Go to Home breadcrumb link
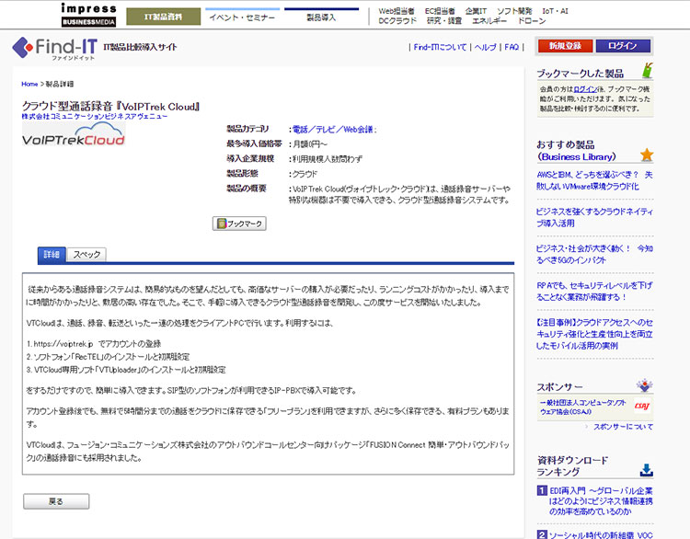690x539 pixels. pyautogui.click(x=29, y=84)
